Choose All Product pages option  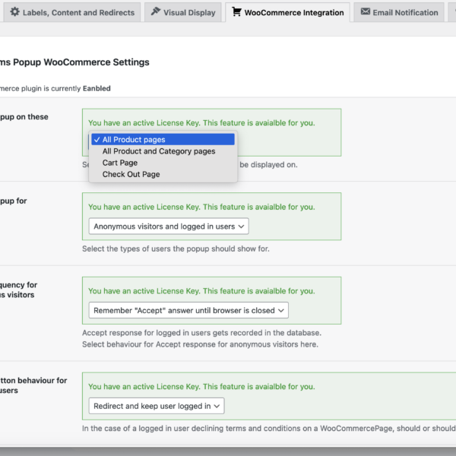[163, 140]
